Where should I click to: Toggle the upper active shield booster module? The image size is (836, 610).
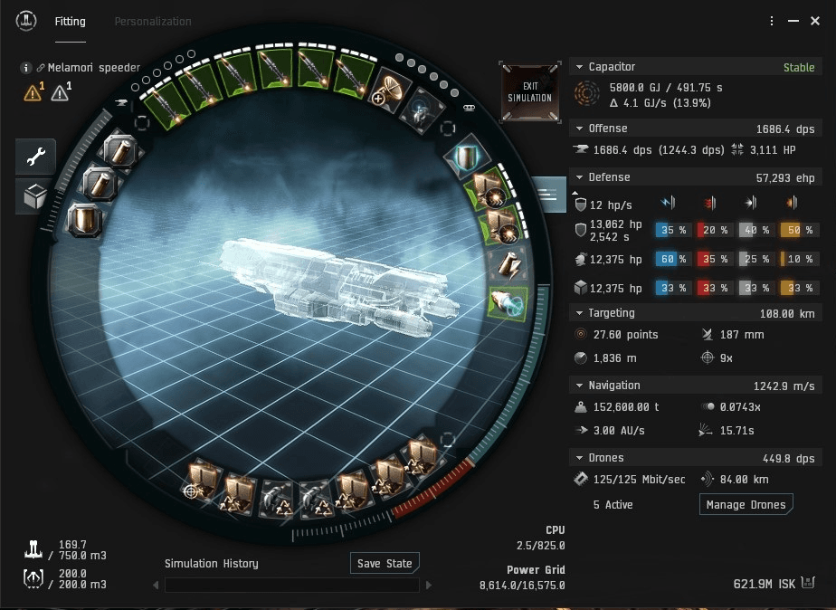[486, 190]
